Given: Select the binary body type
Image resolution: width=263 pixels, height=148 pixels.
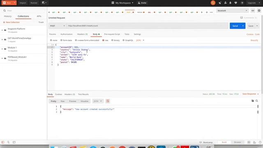Looking at the screenshot, I should tap(115, 40).
